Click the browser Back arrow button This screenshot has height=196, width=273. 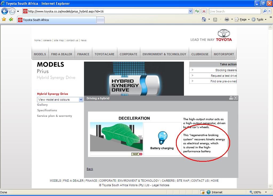click(5, 11)
